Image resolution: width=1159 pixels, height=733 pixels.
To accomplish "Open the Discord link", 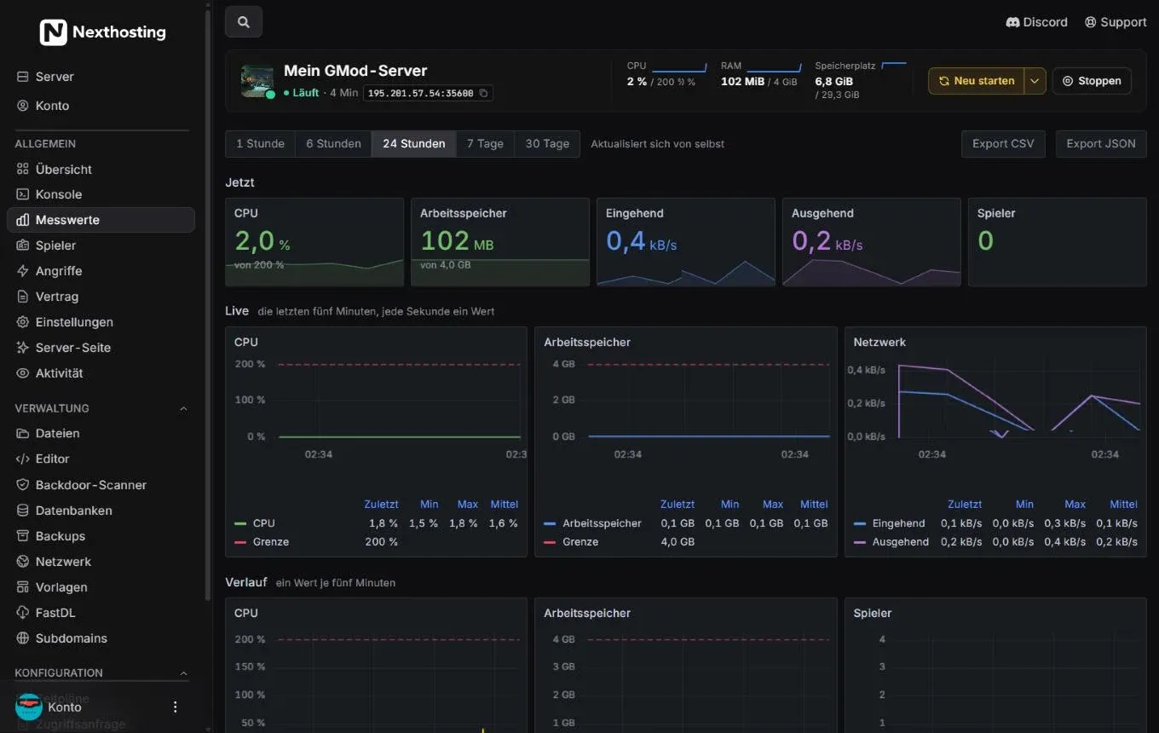I will [x=1037, y=22].
